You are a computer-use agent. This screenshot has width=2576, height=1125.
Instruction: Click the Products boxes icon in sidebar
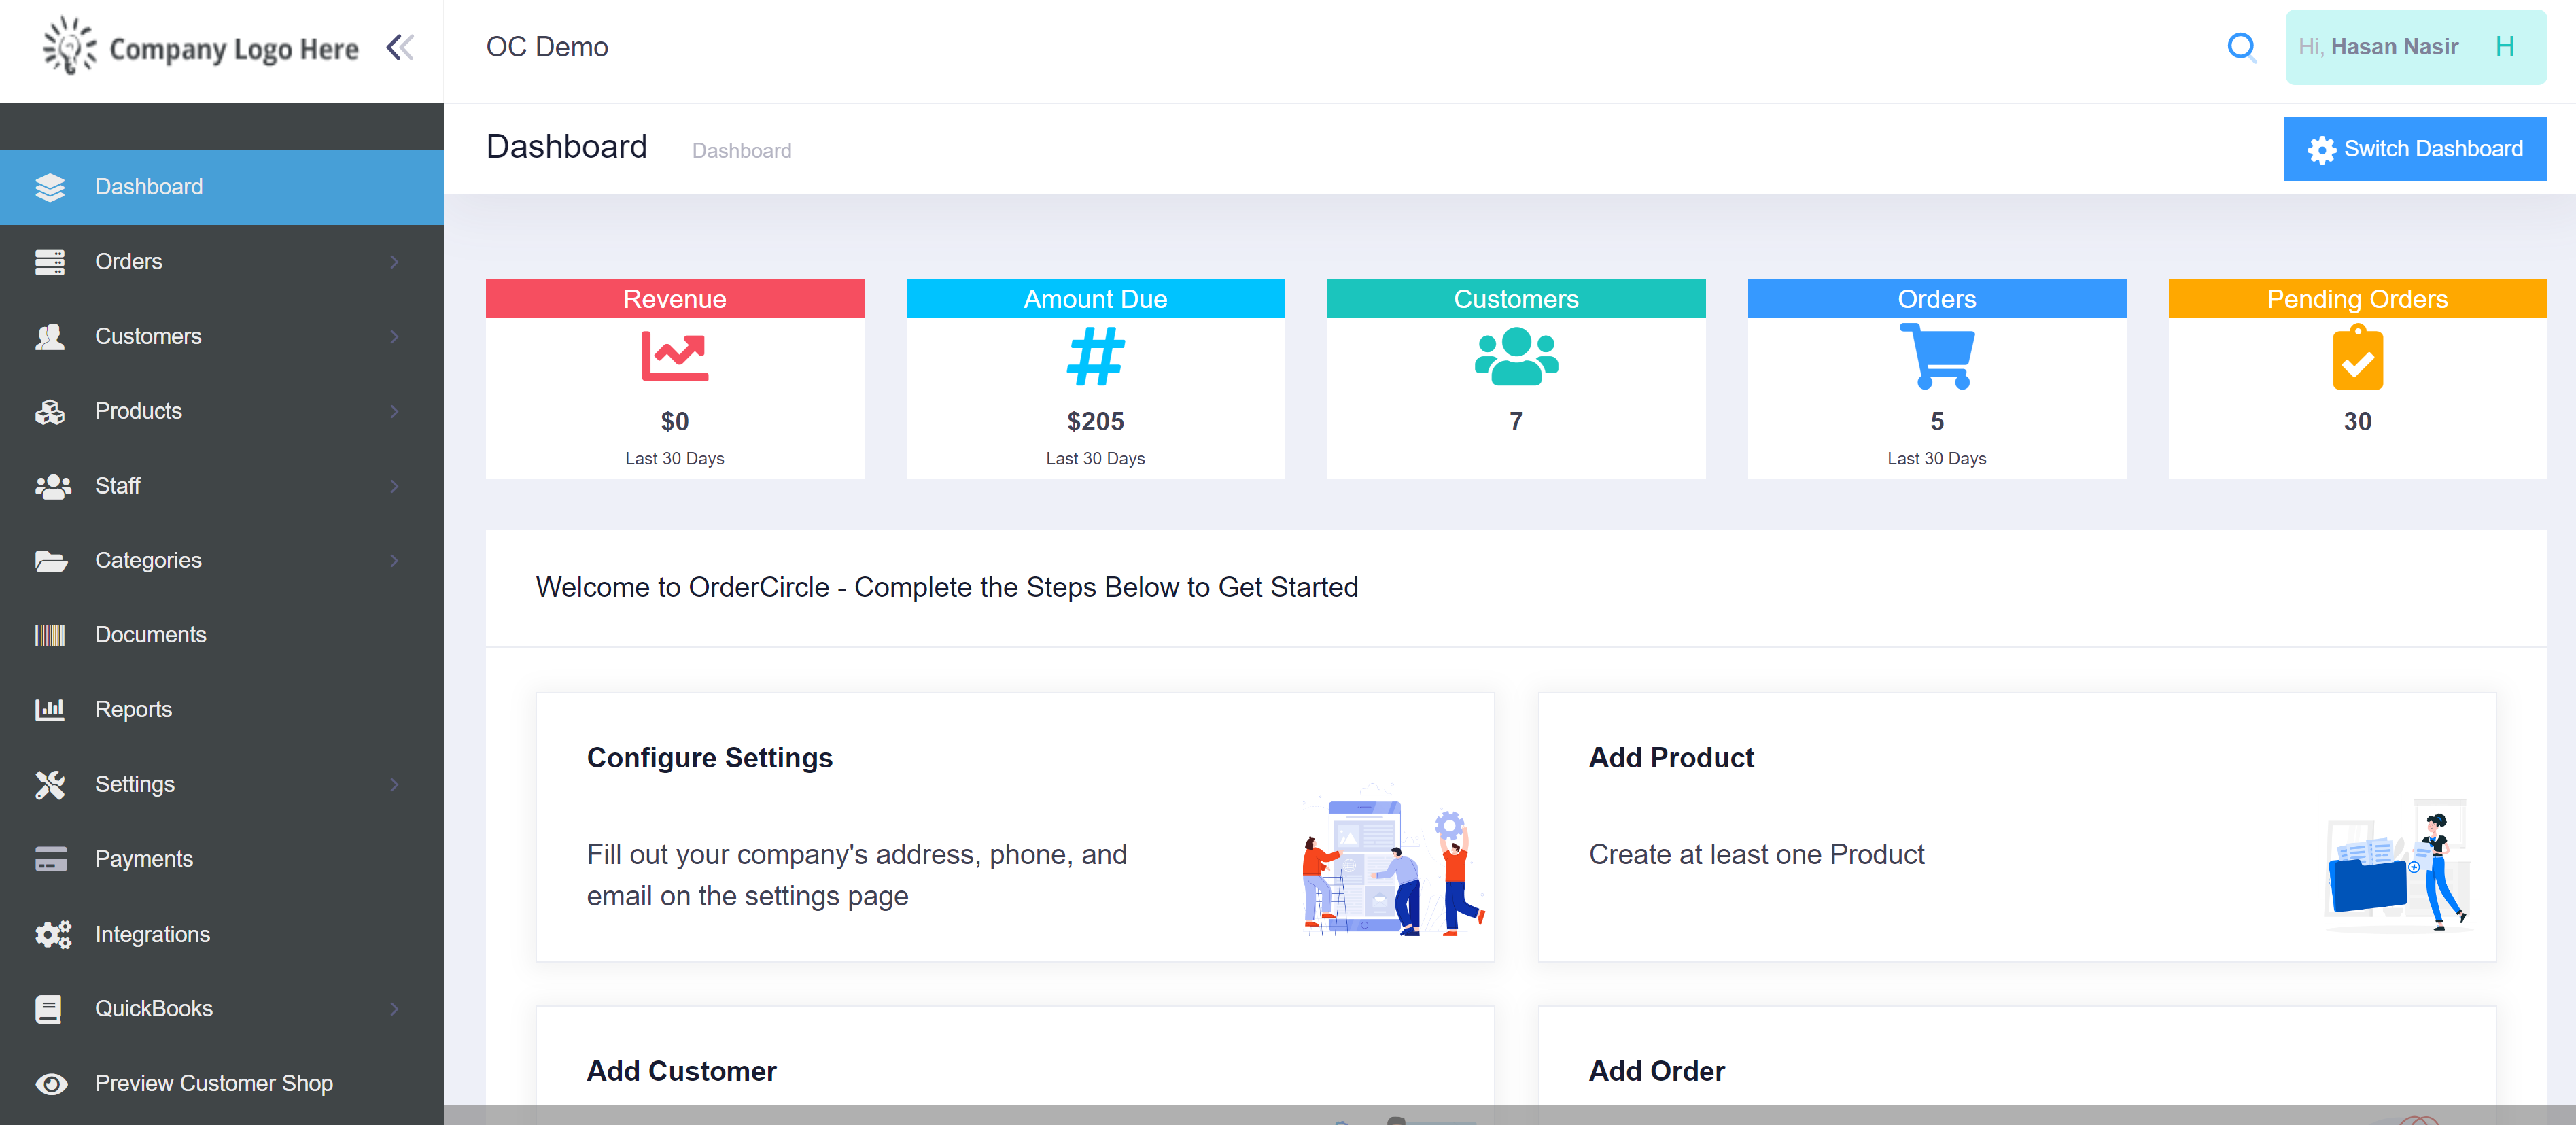pos(50,411)
